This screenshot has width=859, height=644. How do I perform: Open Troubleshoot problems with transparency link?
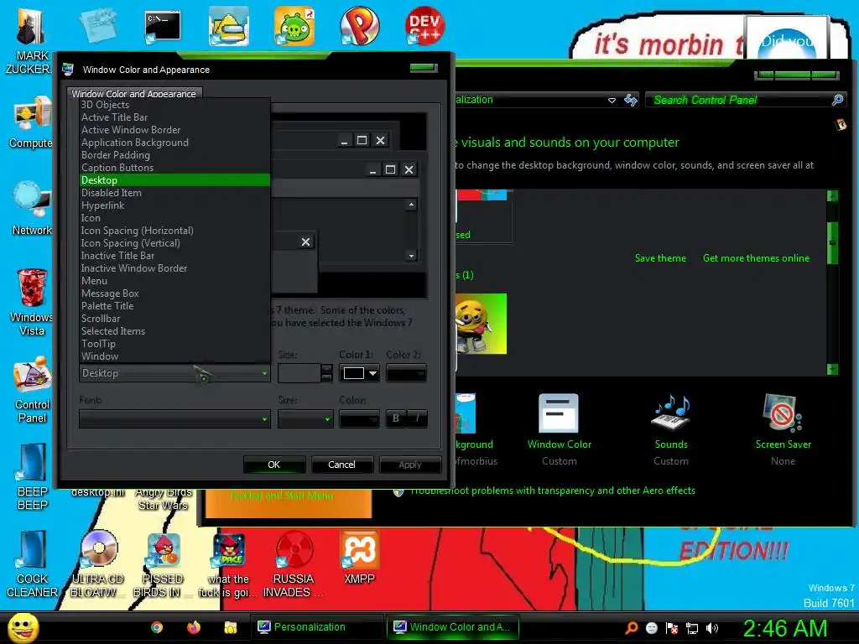tap(552, 491)
